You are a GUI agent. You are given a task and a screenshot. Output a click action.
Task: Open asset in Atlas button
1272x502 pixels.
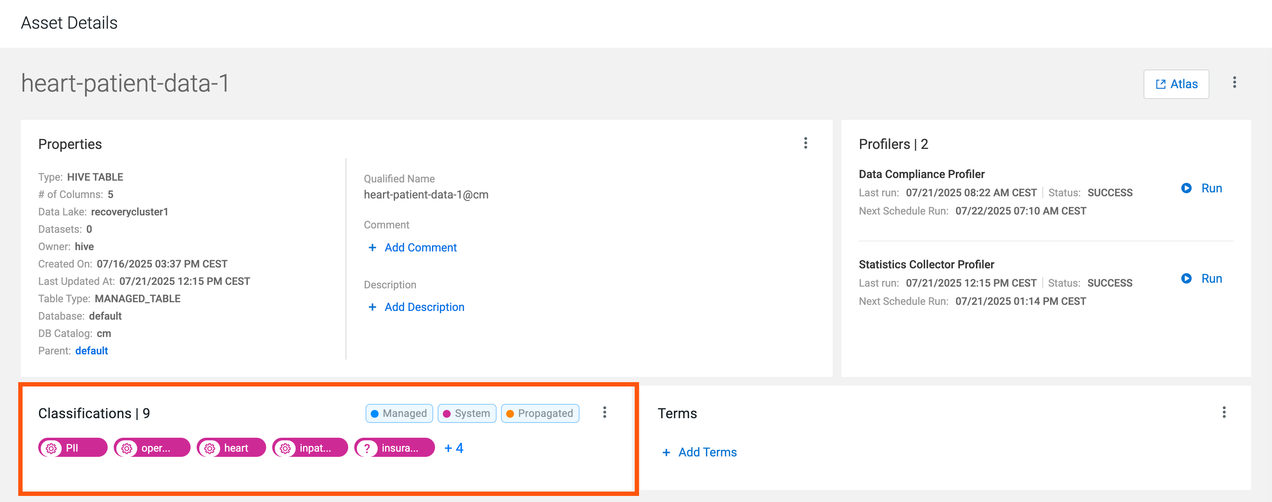1176,84
